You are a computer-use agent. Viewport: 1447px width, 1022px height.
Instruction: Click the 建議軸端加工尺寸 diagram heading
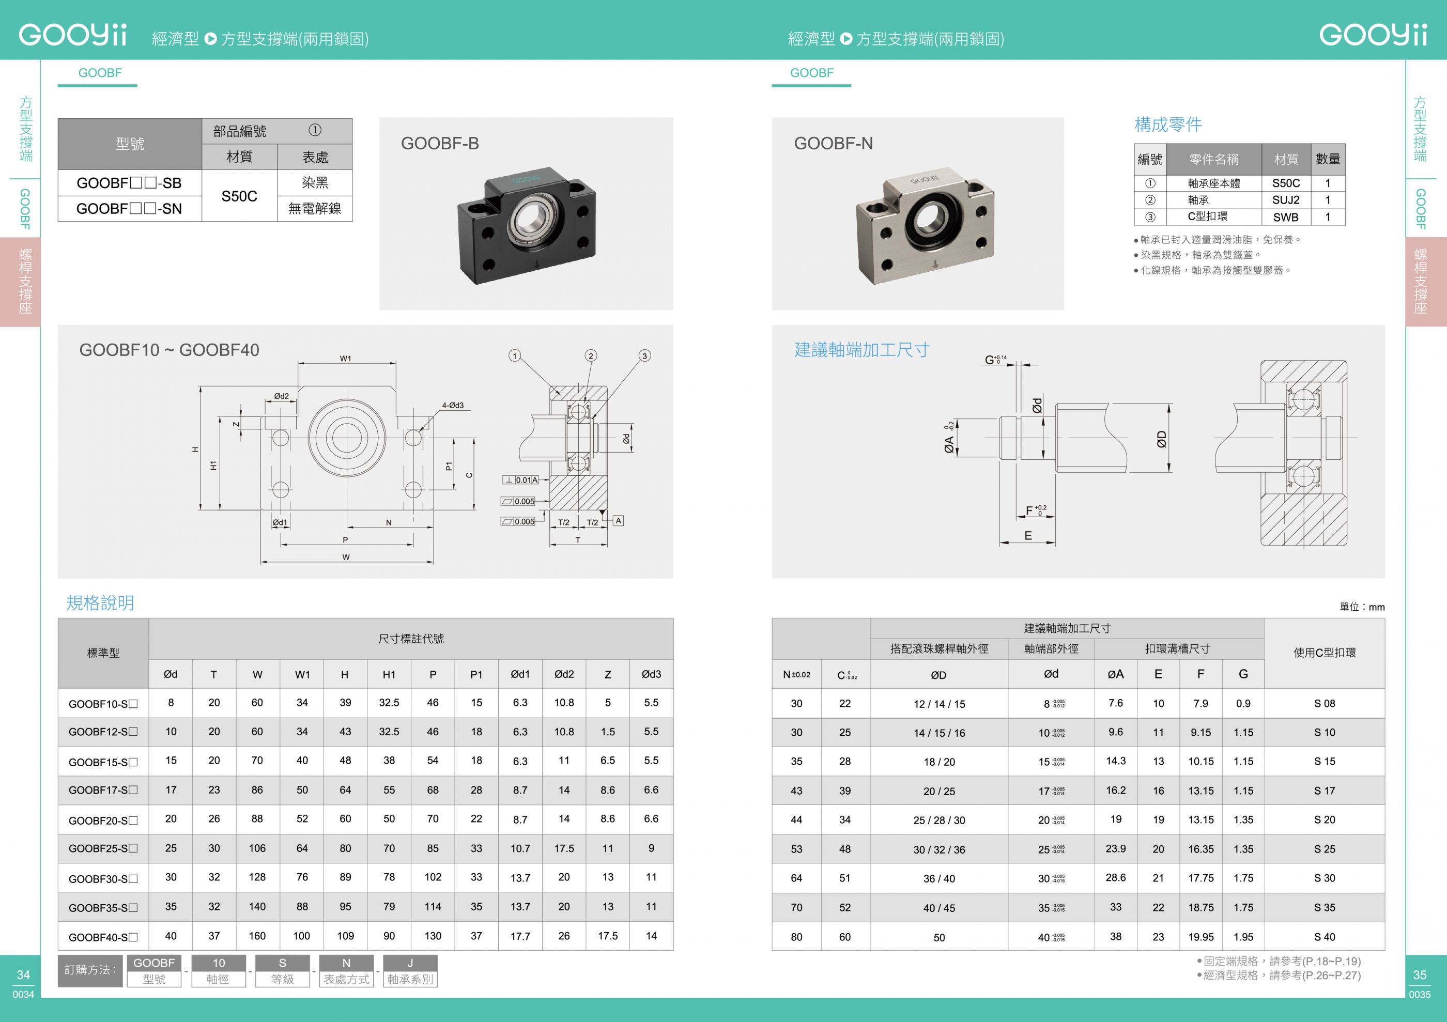pos(861,350)
